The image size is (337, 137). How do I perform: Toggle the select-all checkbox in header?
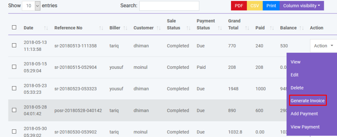[x=14, y=28]
